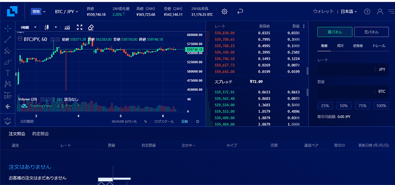Click the 50% amount button

[x=344, y=106]
